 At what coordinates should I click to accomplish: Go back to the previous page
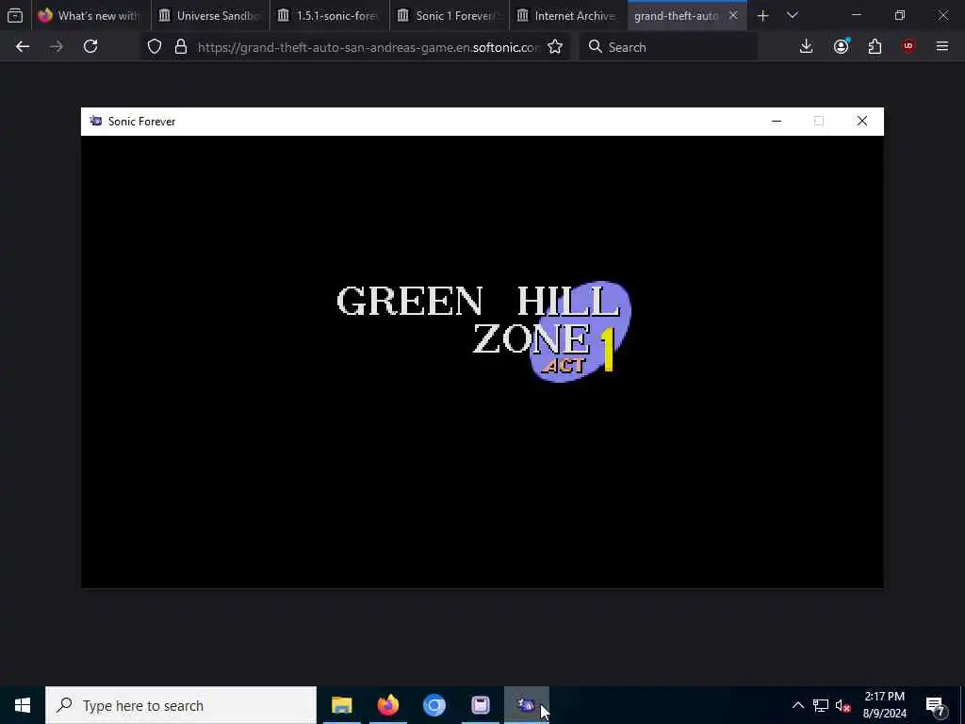(x=23, y=47)
